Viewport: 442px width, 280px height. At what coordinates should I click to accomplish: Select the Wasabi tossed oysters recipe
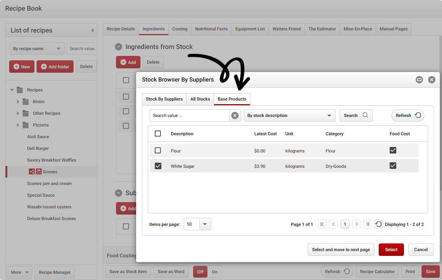point(49,207)
